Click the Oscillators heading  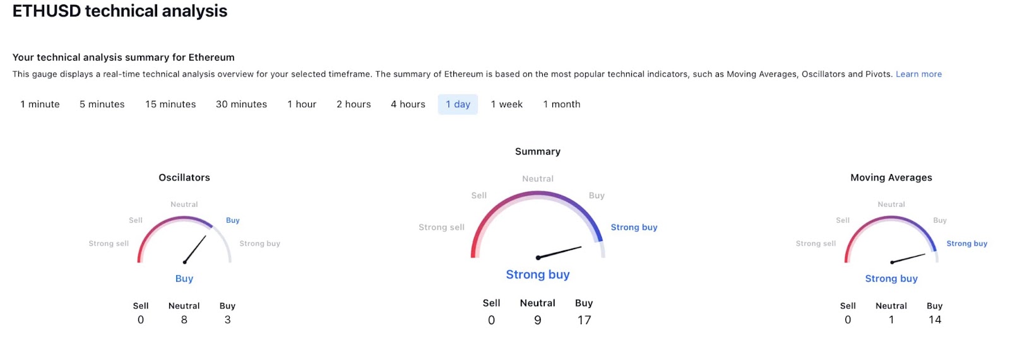coord(184,177)
